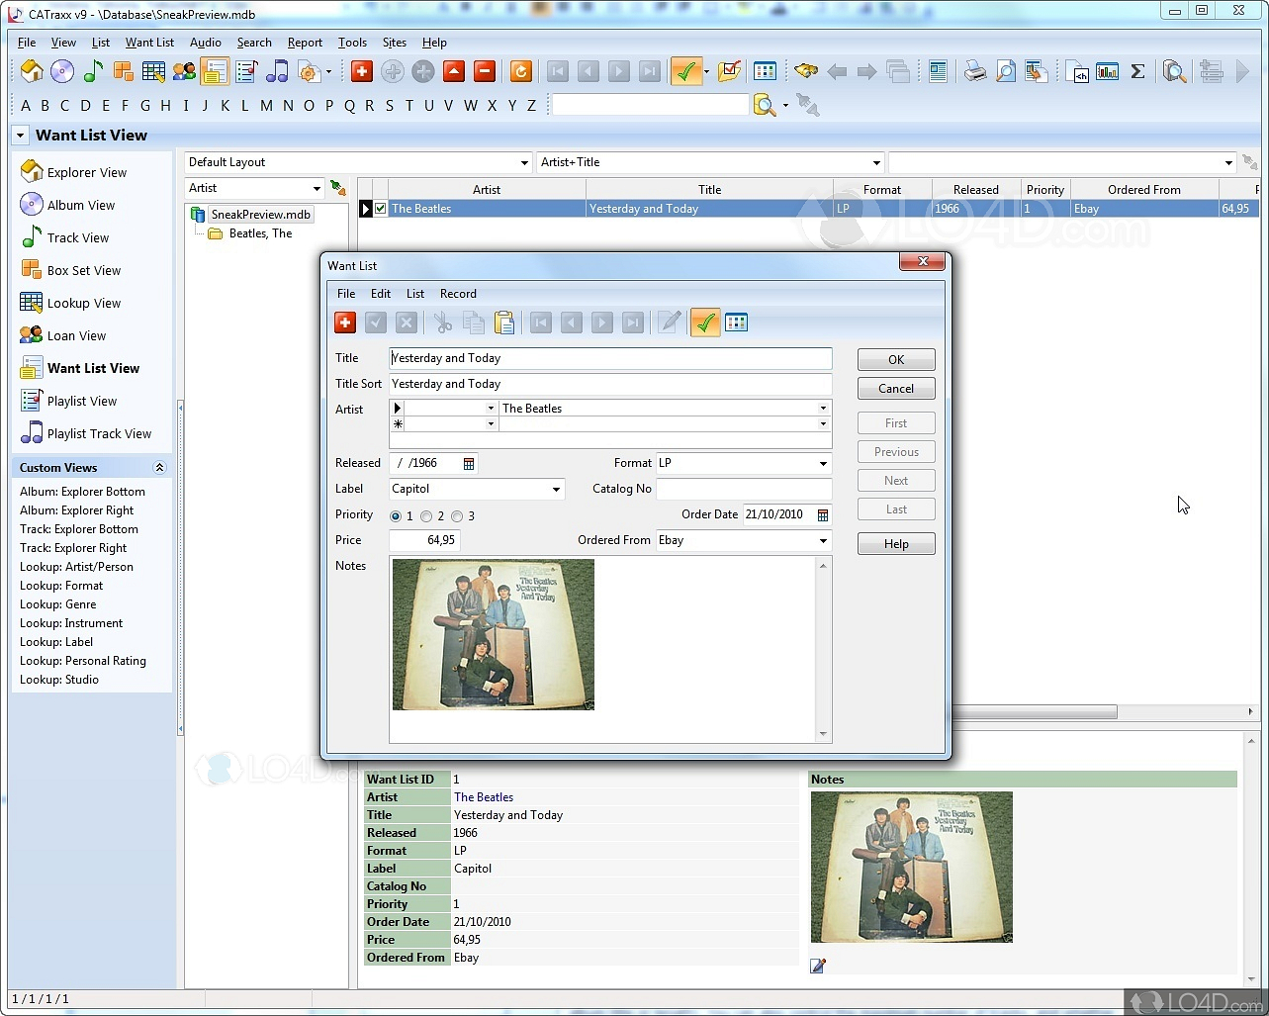Click horizontal scrollbar of the main grid
Image resolution: width=1269 pixels, height=1016 pixels.
tap(1034, 712)
